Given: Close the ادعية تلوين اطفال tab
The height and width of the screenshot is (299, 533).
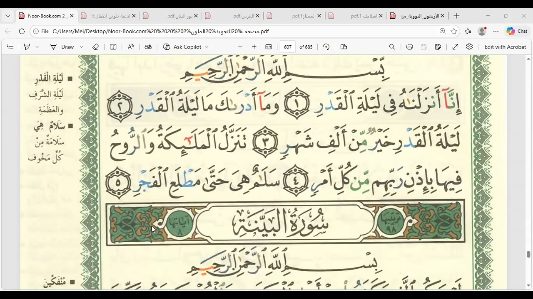Looking at the screenshot, I should click(134, 16).
